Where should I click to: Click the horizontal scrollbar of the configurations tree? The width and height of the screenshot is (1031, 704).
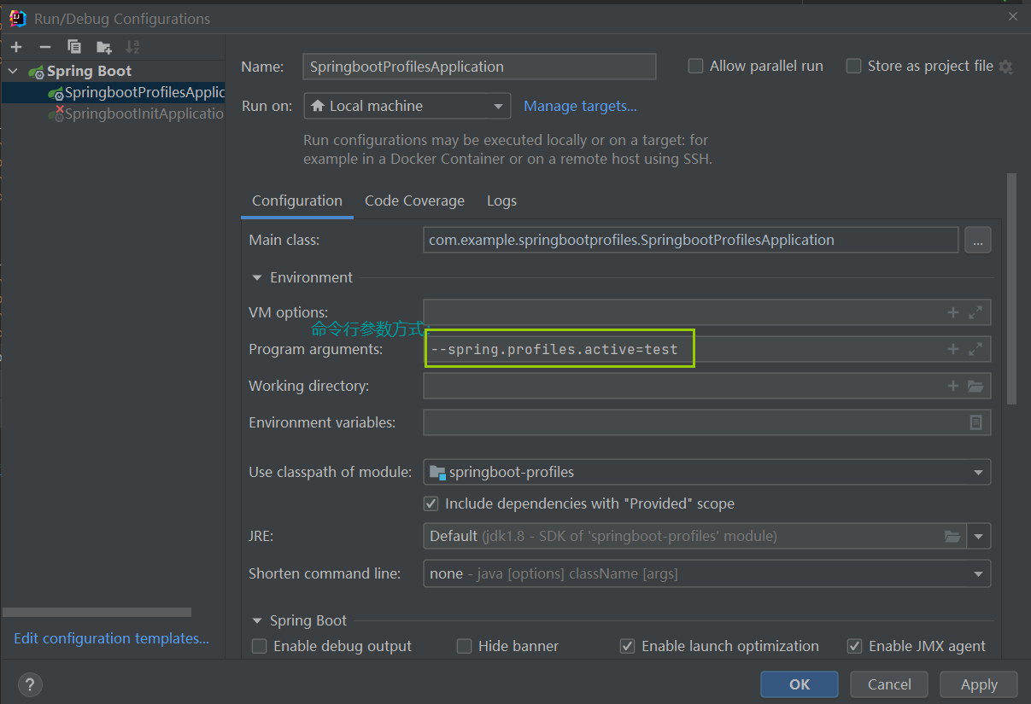(97, 612)
